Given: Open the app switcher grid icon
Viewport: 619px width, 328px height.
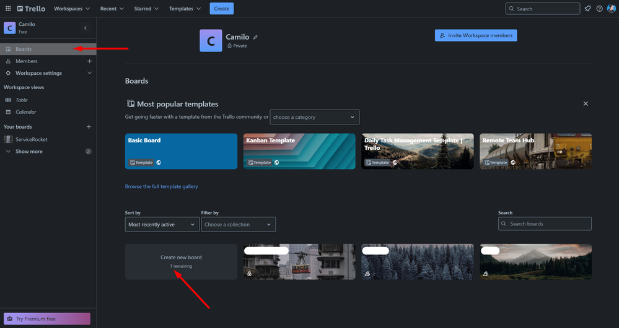Looking at the screenshot, I should pyautogui.click(x=8, y=8).
